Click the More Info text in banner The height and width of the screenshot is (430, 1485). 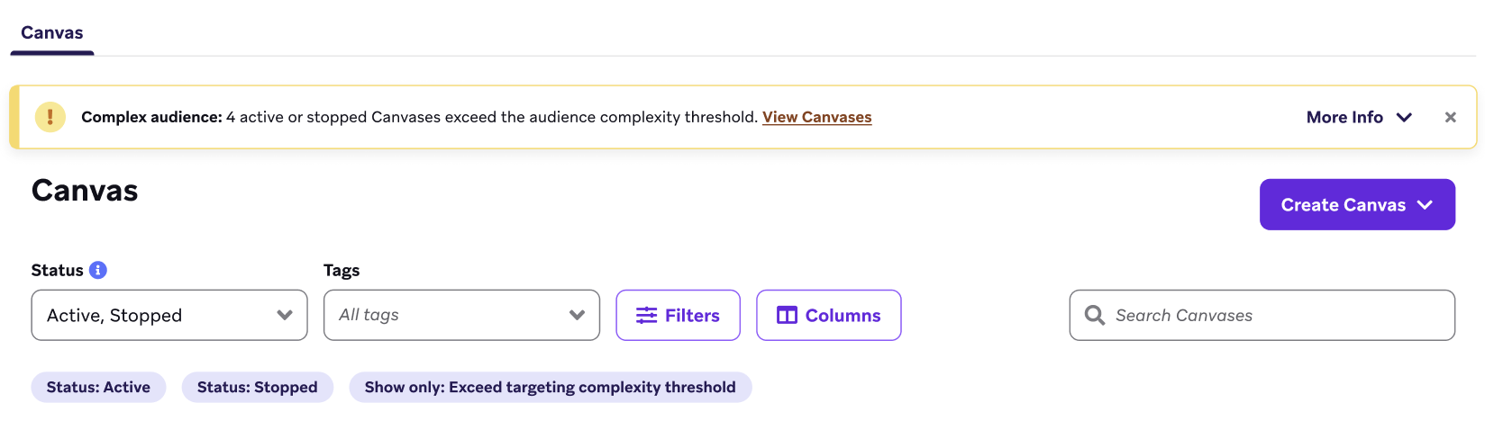click(1344, 117)
